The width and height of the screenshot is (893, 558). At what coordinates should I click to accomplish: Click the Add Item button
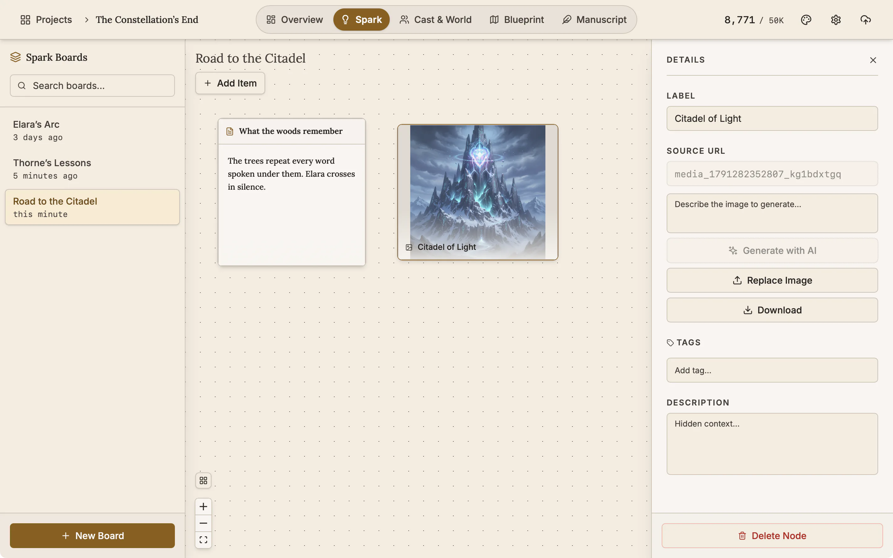pos(230,83)
